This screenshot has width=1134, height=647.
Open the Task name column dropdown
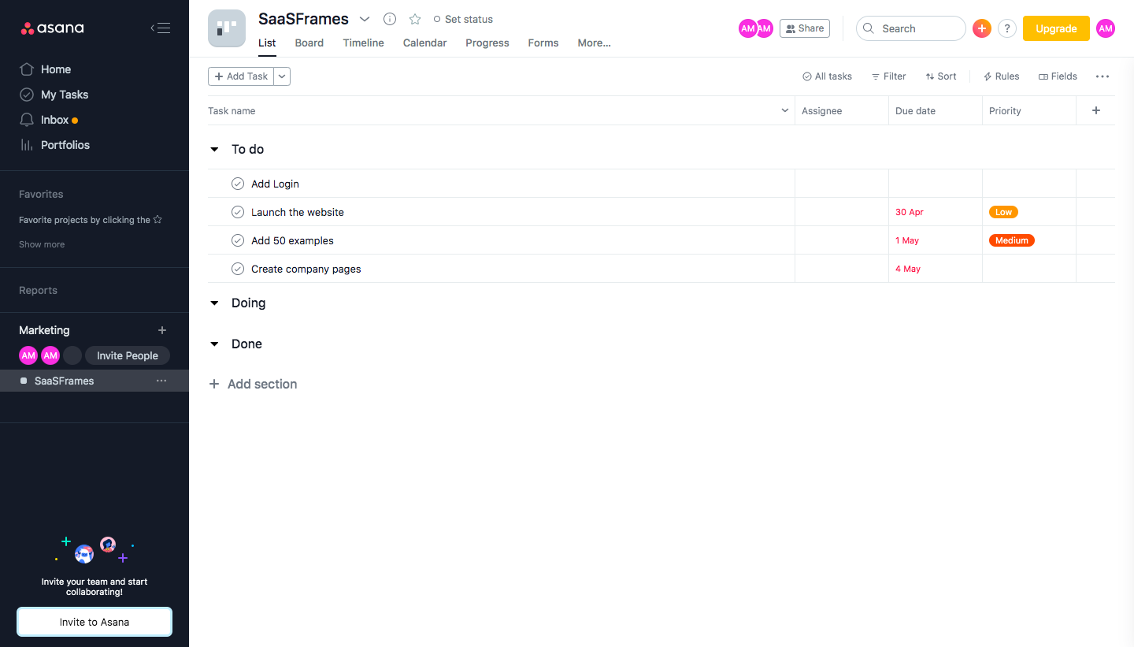(785, 110)
